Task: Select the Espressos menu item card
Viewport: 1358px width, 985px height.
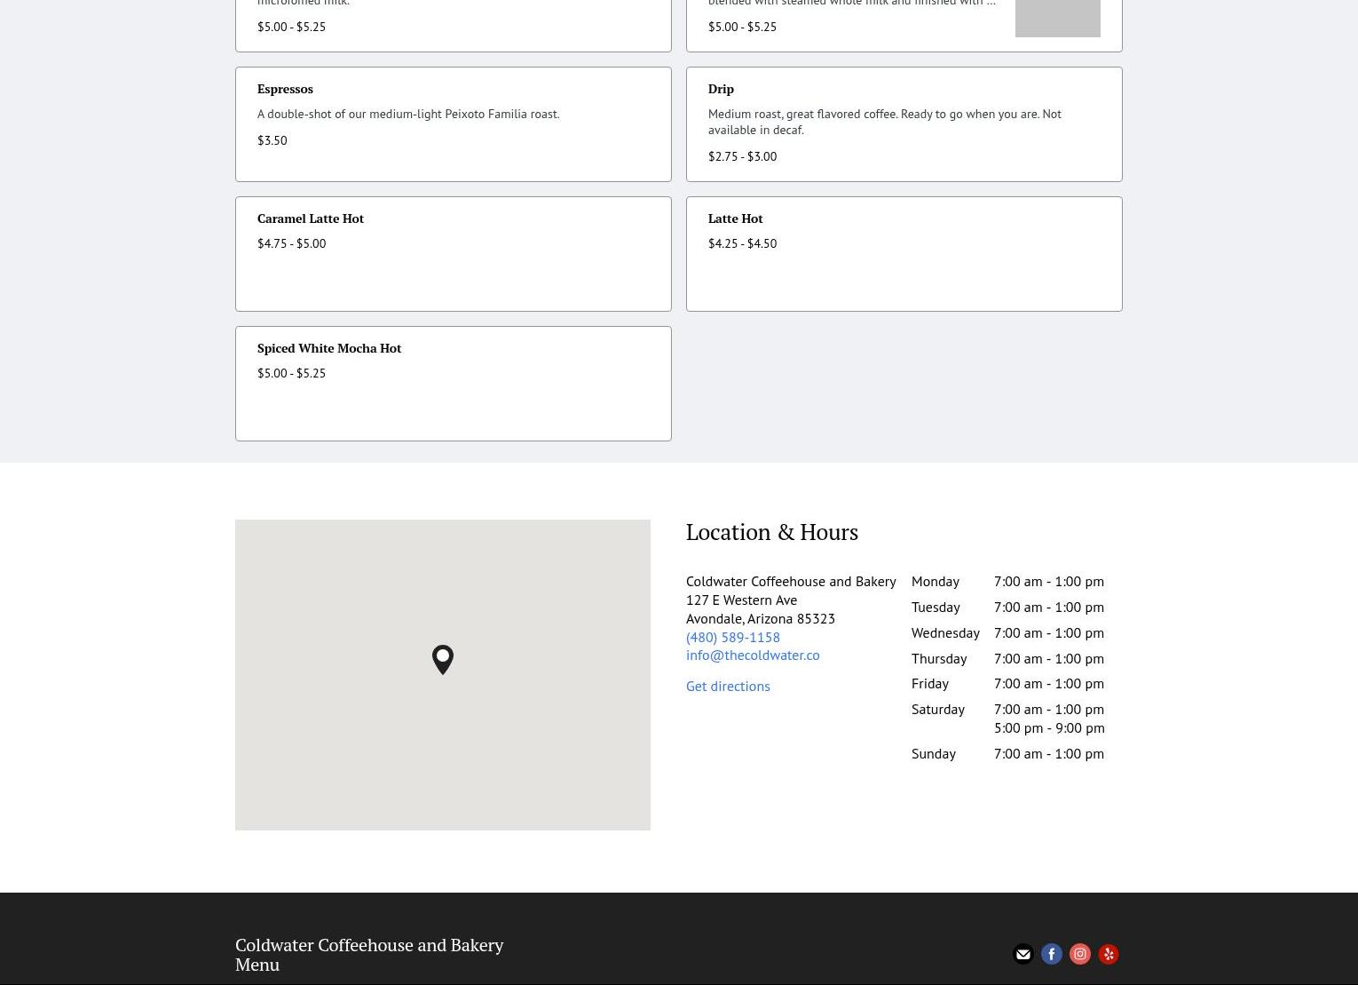Action: [x=453, y=124]
